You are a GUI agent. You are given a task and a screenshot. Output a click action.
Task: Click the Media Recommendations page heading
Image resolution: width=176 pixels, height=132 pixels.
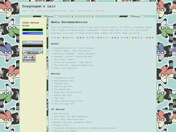click(69, 22)
